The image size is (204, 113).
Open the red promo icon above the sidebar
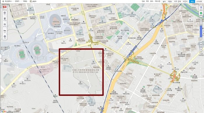[5, 7]
